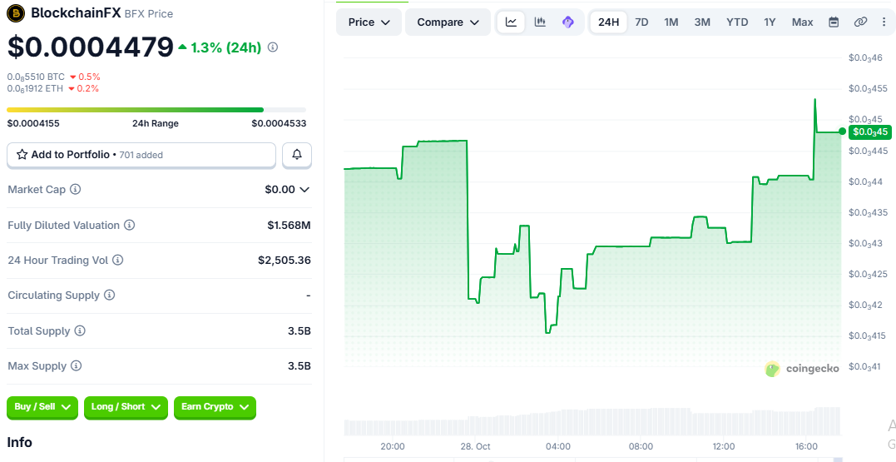The height and width of the screenshot is (462, 896).
Task: Open the Compare dropdown
Action: point(448,22)
